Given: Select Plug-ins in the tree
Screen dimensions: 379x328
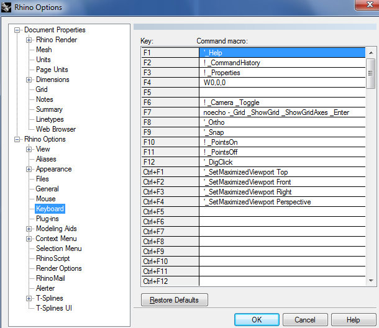Looking at the screenshot, I should point(48,219).
